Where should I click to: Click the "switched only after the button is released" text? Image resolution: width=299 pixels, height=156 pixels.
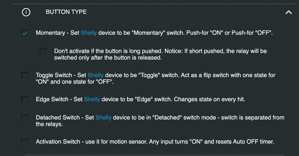pos(108,58)
